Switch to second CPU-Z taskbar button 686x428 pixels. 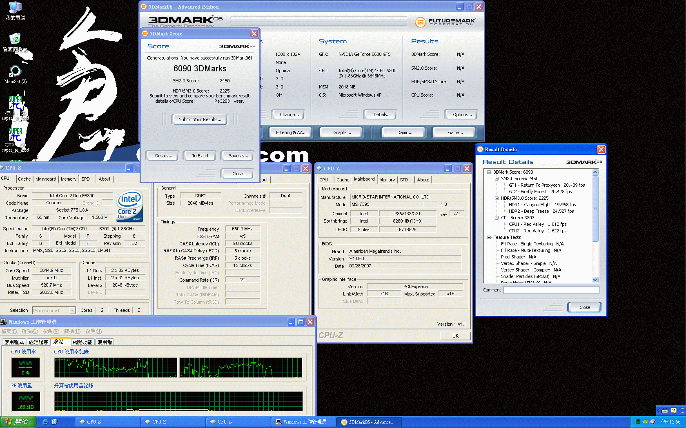point(173,422)
